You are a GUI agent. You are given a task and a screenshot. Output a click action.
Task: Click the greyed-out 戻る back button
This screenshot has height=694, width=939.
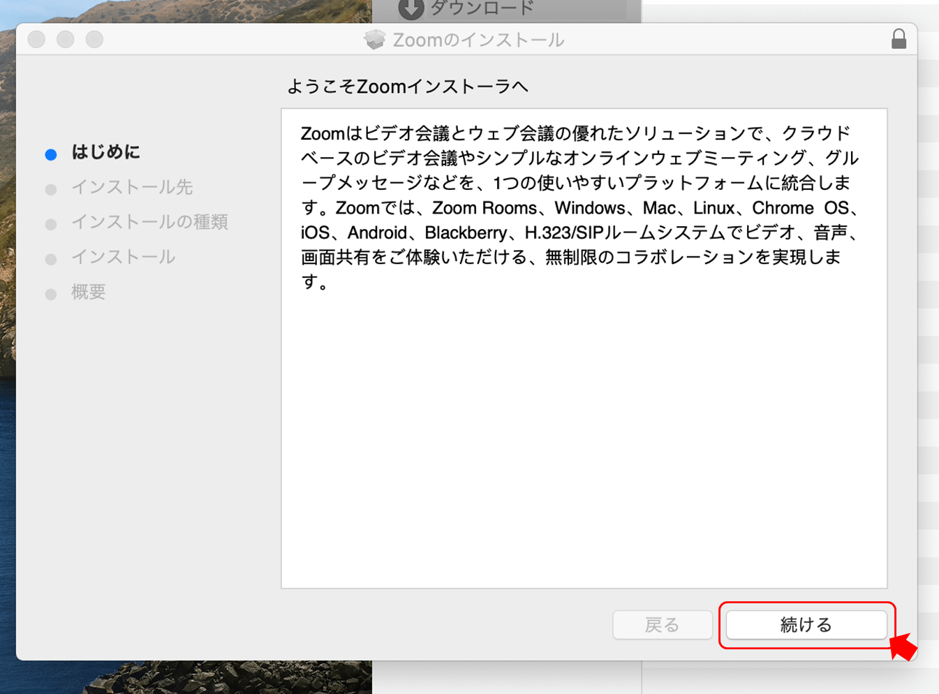(662, 625)
